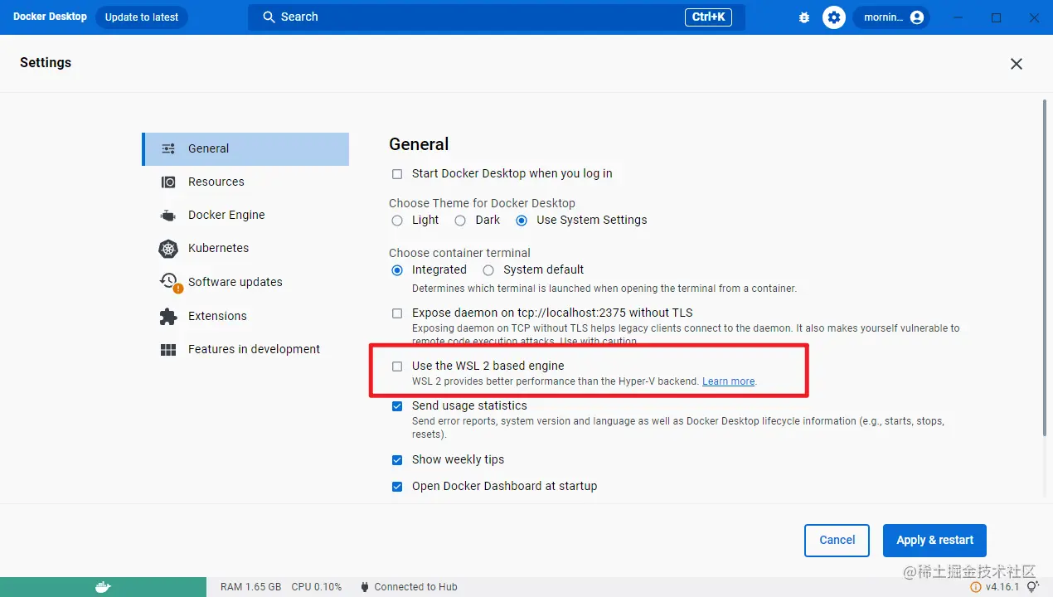
Task: Click the CPU 0.10% status text
Action: coord(317,587)
